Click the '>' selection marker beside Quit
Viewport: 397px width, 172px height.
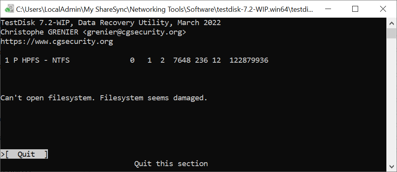tap(2, 154)
